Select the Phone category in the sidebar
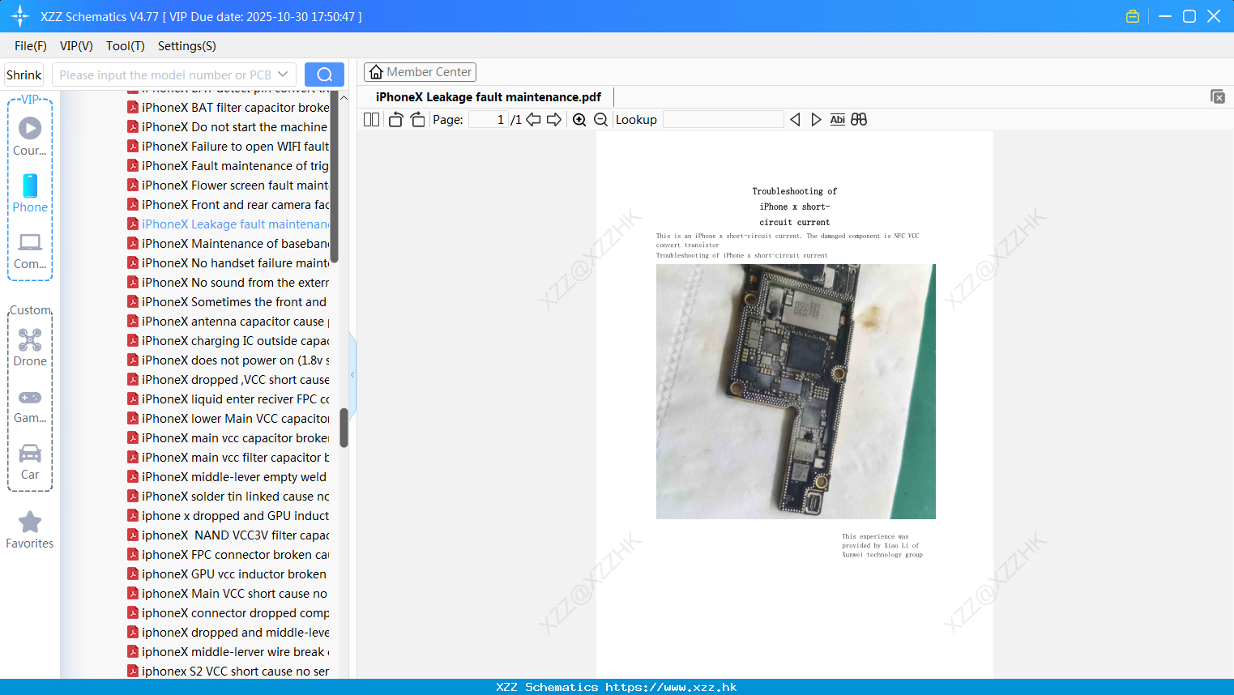 pos(30,194)
